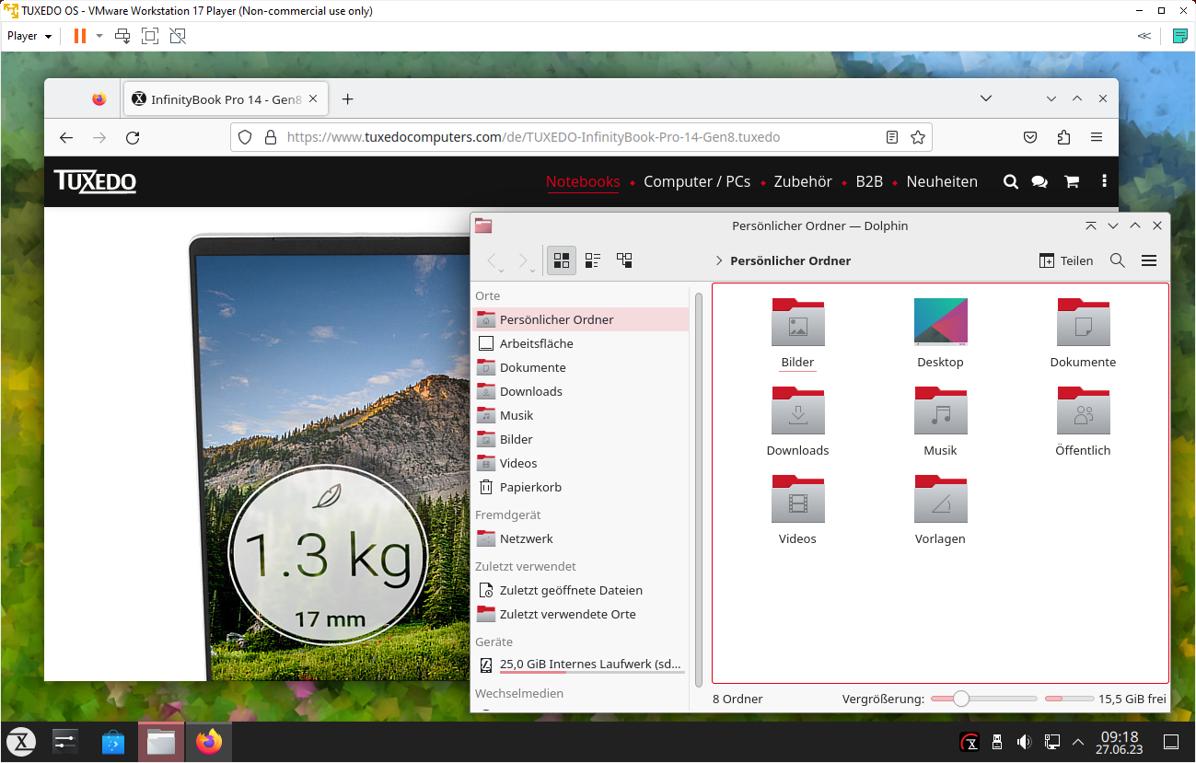Select Bilder in places sidebar
Screen dimensions: 1196x763
[581, 439]
